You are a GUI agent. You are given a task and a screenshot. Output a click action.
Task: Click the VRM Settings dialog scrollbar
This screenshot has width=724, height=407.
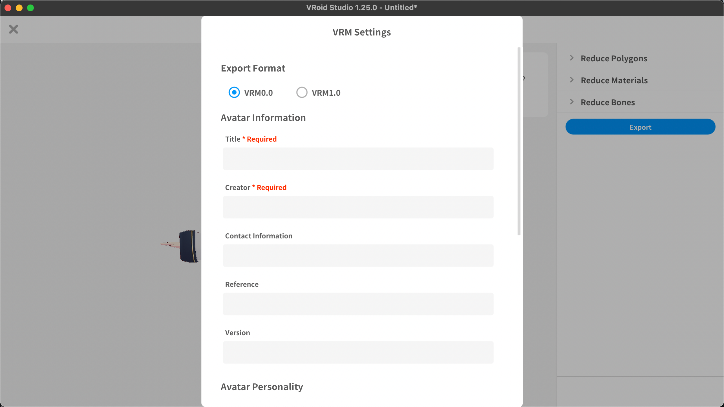[x=519, y=141]
